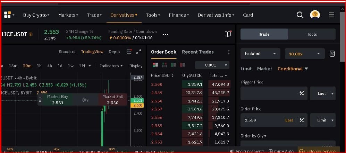Viewport: 346px width, 153px height.
Task: Click the Market Buy 2.551 button
Action: click(x=58, y=100)
